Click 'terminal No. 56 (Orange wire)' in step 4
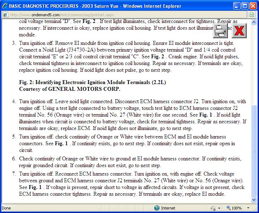The width and height of the screenshot is (259, 213). pyautogui.click(x=52, y=115)
